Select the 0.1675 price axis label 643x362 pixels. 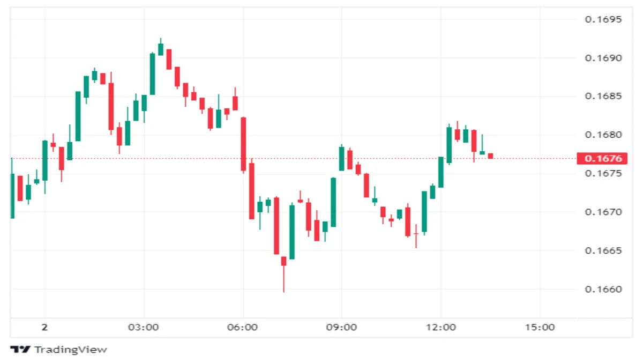pos(603,174)
